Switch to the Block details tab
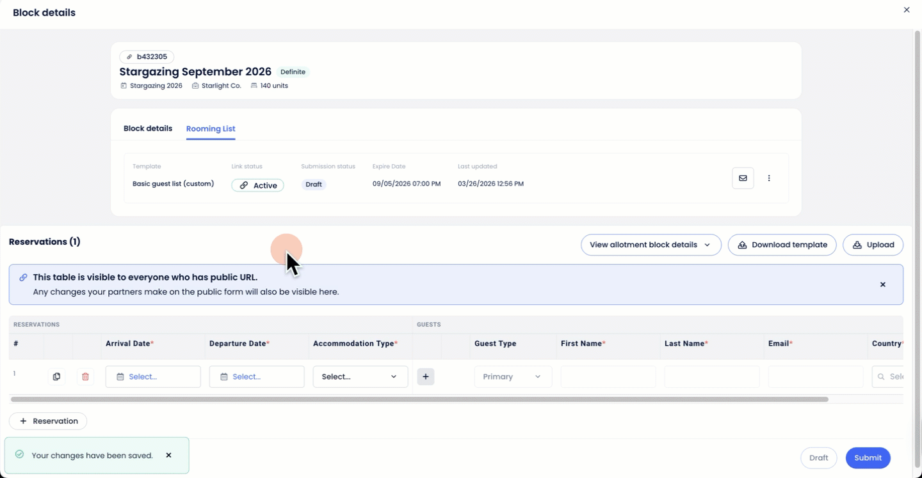The height and width of the screenshot is (478, 922). (x=147, y=128)
